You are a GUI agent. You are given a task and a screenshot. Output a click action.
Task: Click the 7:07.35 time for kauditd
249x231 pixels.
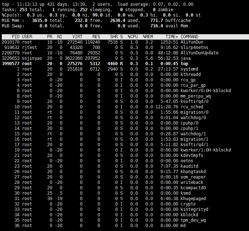[169, 166]
